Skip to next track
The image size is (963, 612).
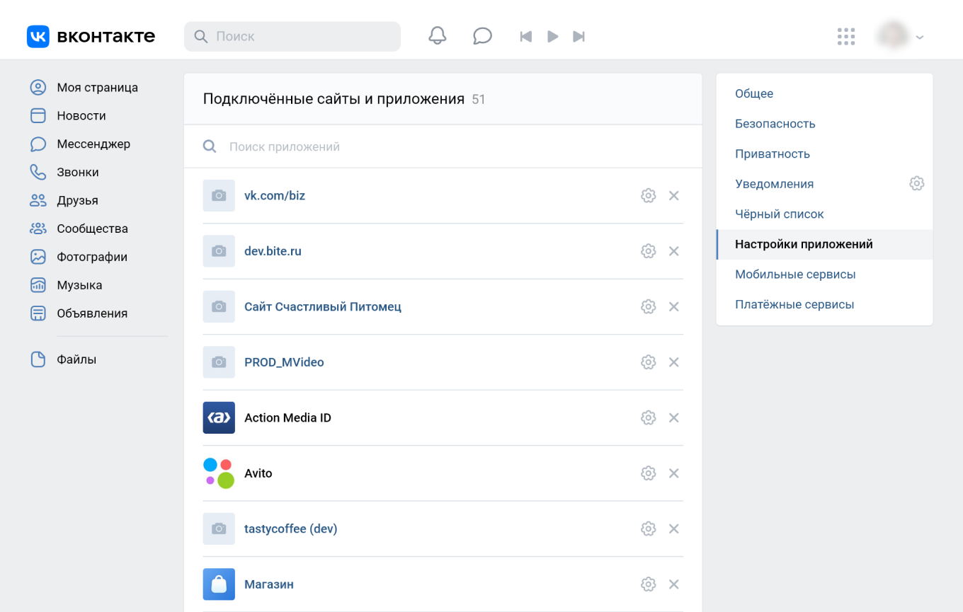click(x=579, y=36)
